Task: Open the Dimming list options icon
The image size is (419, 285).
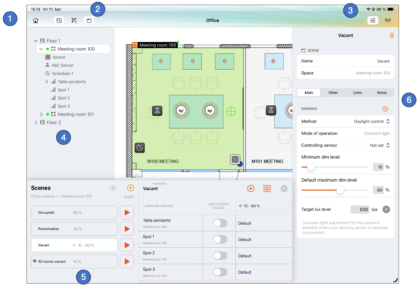Action: point(385,109)
